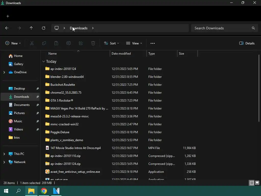
Task: Click the Back navigation arrow
Action: pos(7,28)
